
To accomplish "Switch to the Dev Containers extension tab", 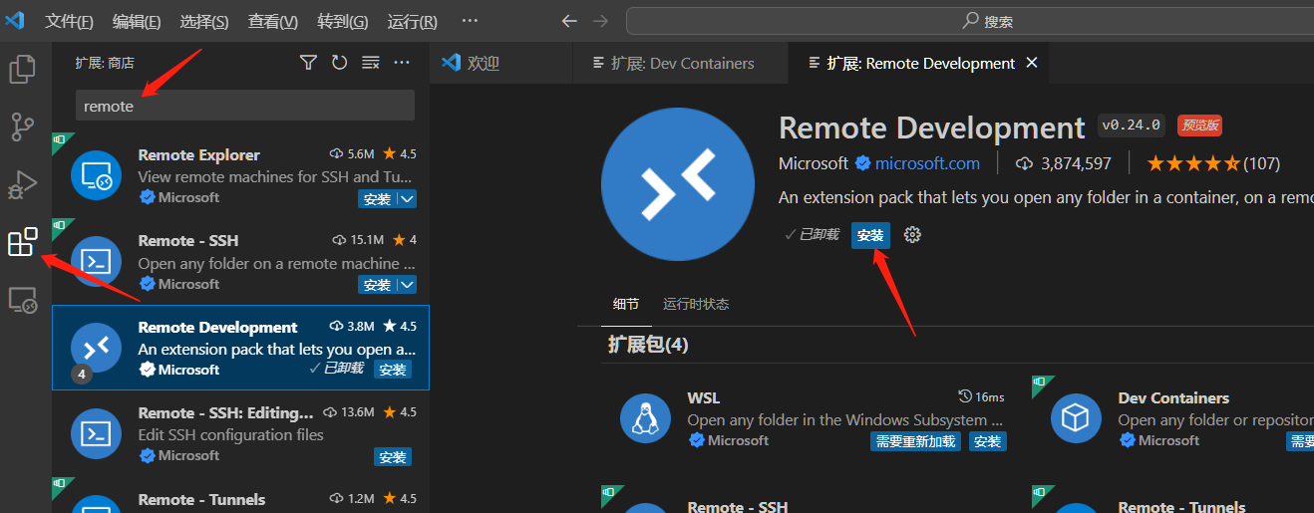I will pyautogui.click(x=681, y=63).
